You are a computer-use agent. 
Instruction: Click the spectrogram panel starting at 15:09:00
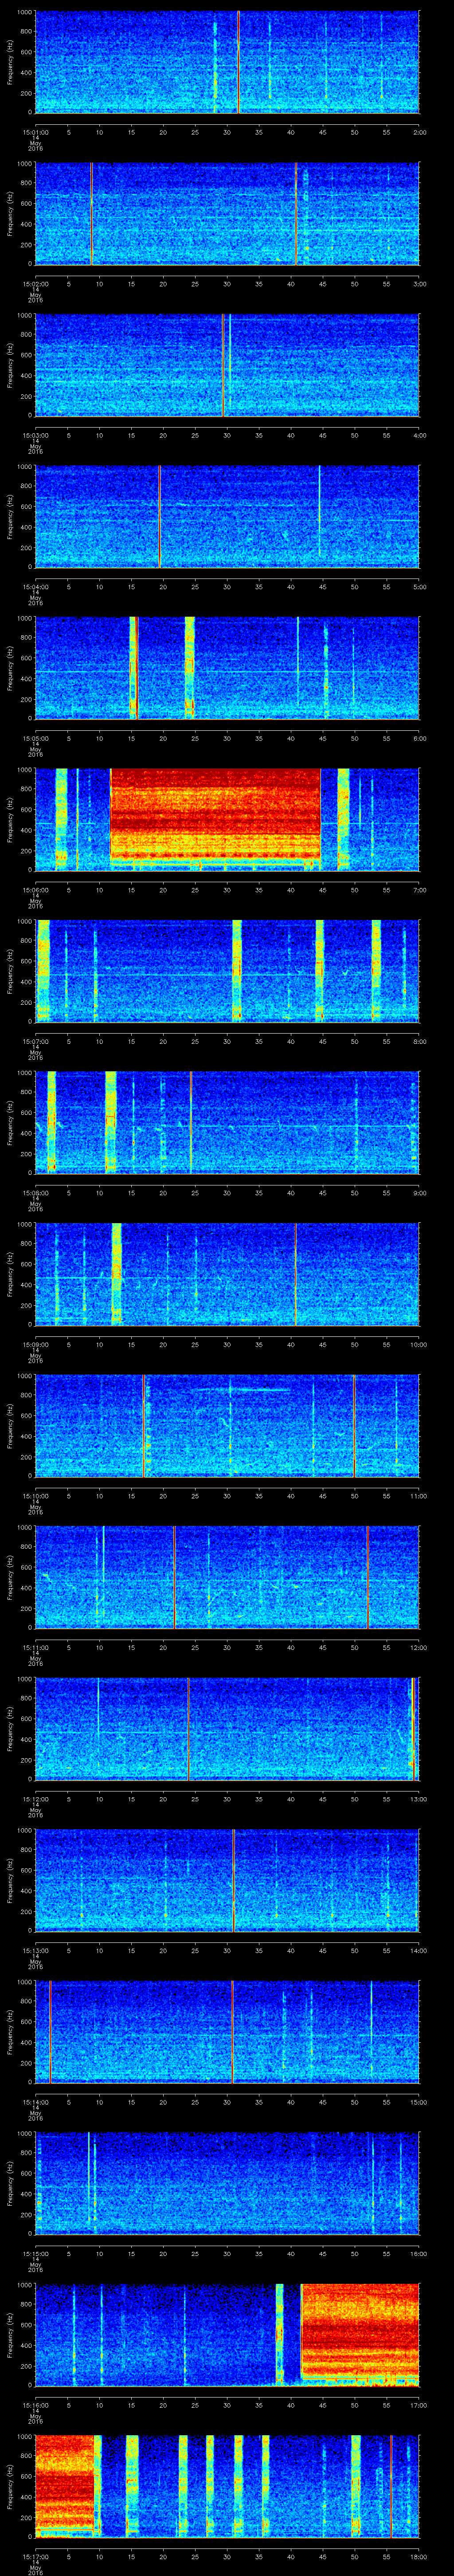pos(227,1274)
